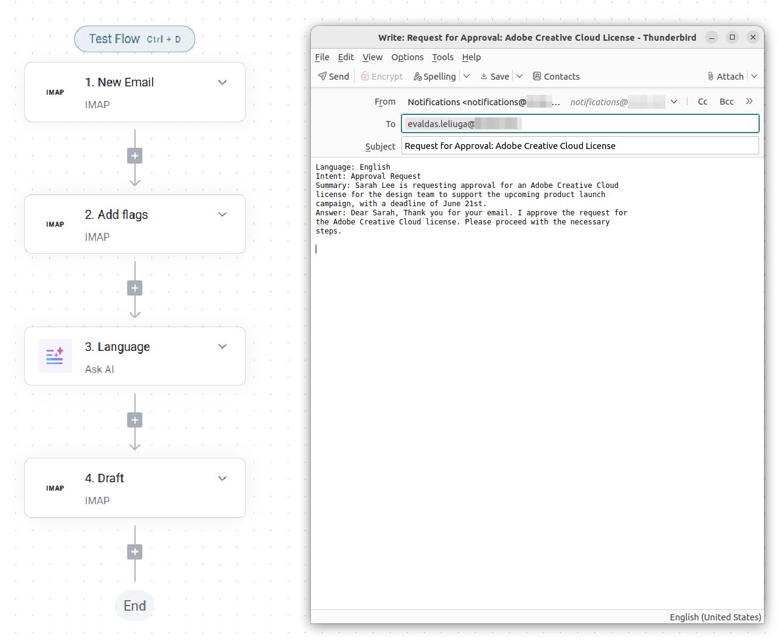Open the Spelling checker

click(435, 76)
